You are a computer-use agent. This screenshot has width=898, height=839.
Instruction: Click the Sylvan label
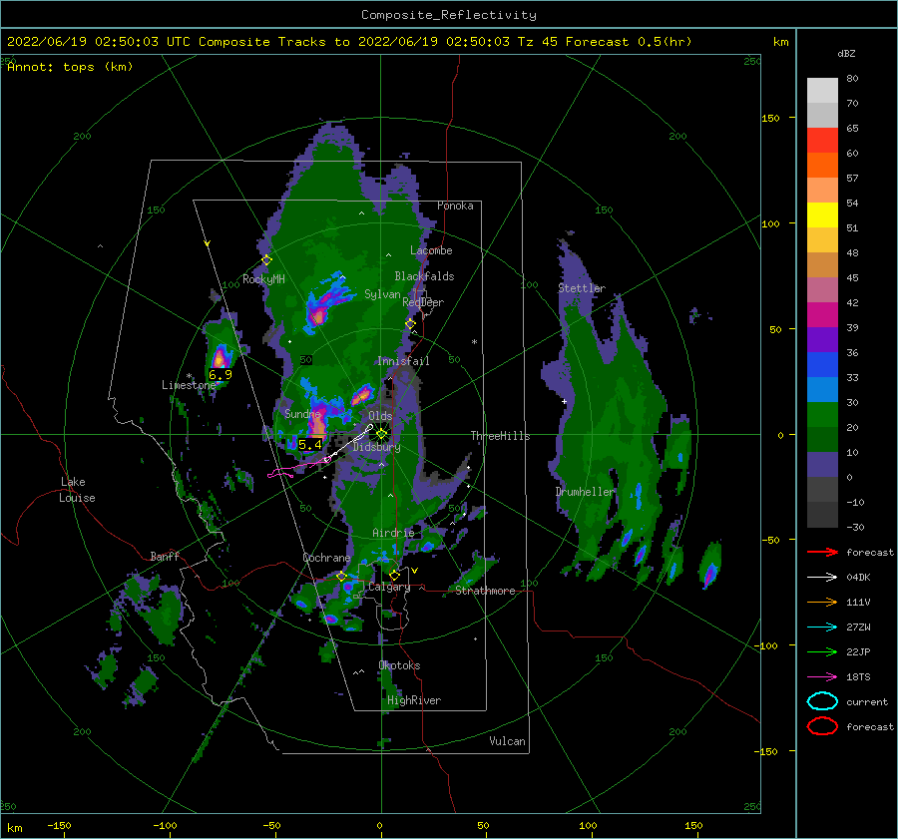point(382,294)
